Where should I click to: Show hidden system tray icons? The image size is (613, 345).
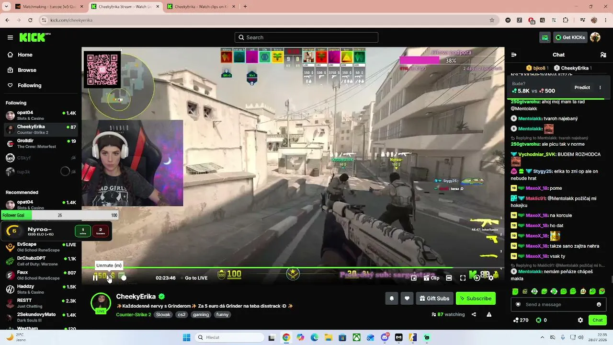(542, 337)
